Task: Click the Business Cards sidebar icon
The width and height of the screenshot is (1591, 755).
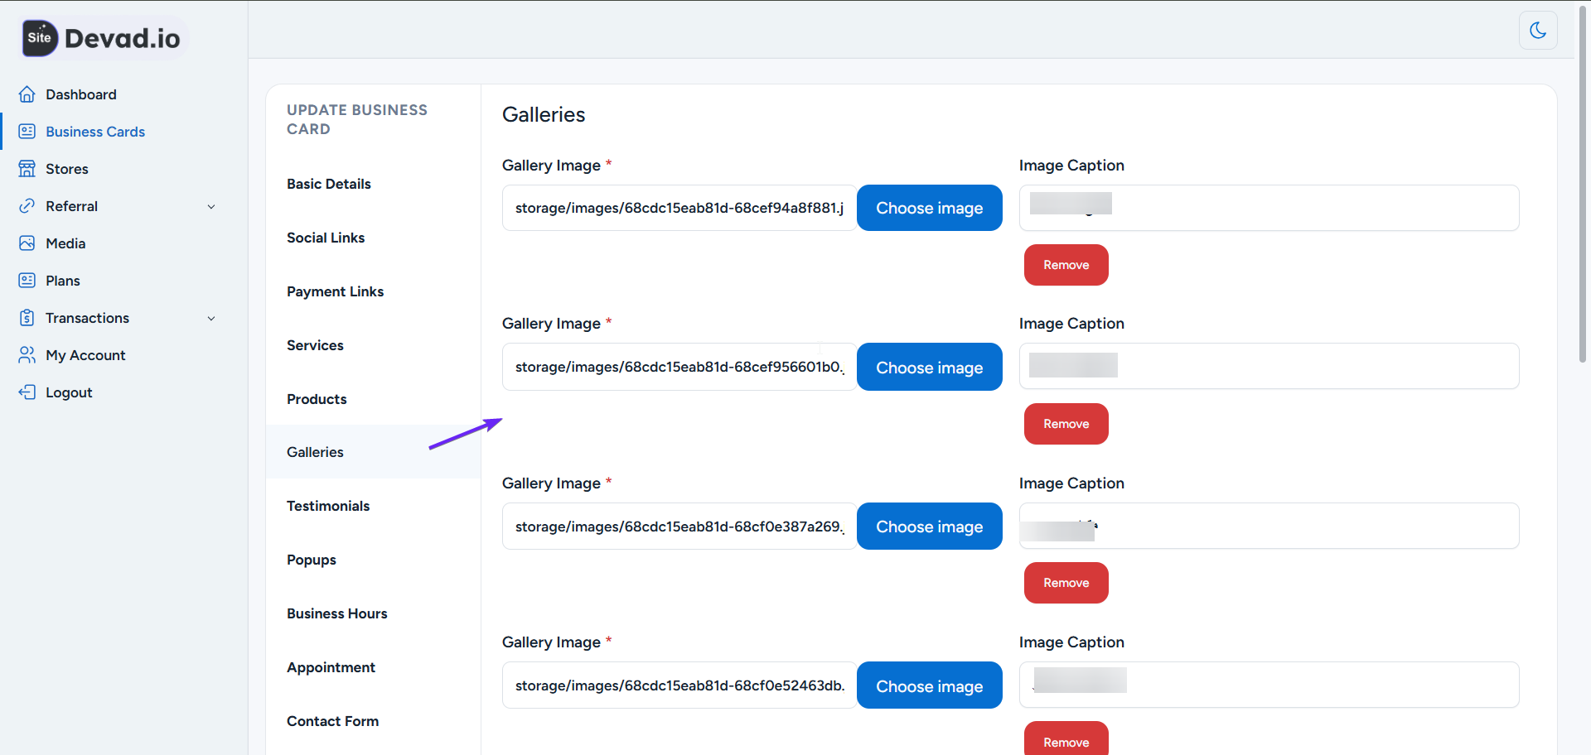Action: 27,132
